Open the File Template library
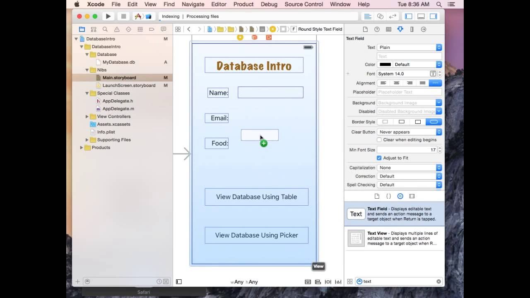Screen dimensions: 530x298 click(x=377, y=196)
